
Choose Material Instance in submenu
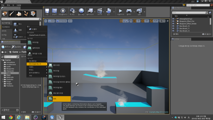pyautogui.click(x=59, y=76)
